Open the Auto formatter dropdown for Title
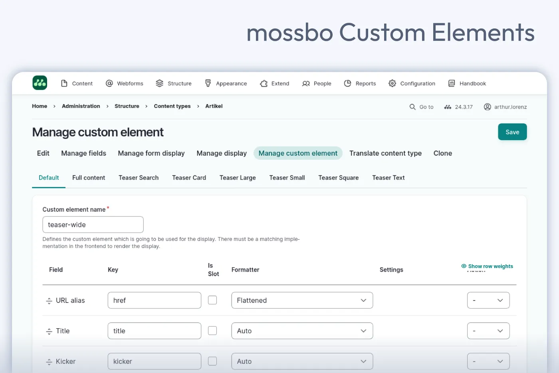Image resolution: width=559 pixels, height=373 pixels. [302, 331]
